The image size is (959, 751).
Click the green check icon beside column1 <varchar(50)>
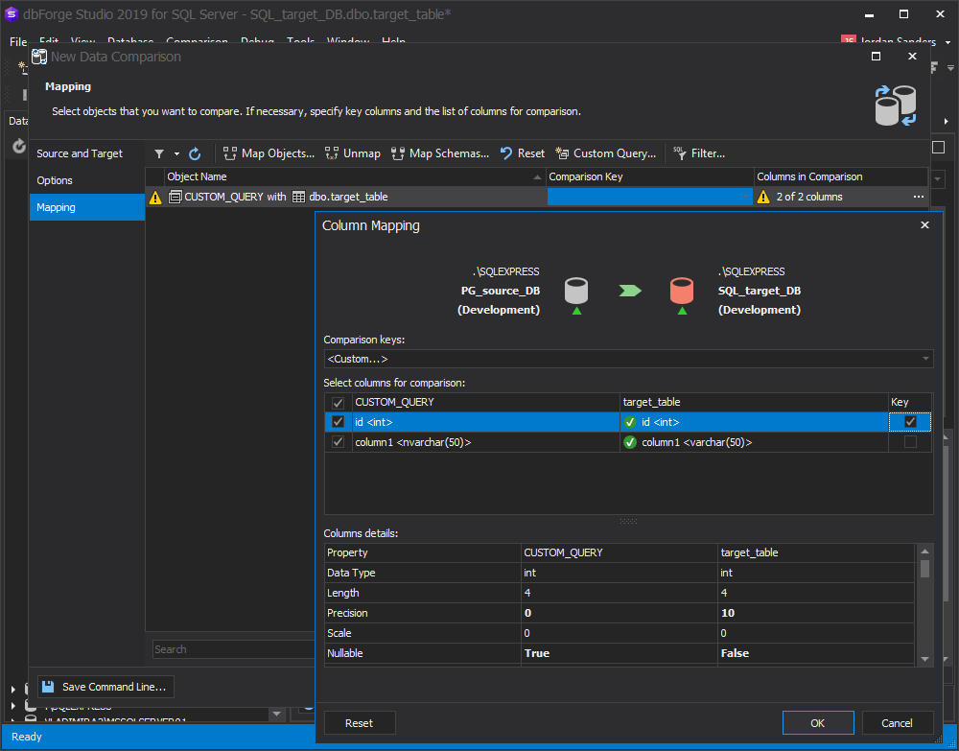pos(630,442)
